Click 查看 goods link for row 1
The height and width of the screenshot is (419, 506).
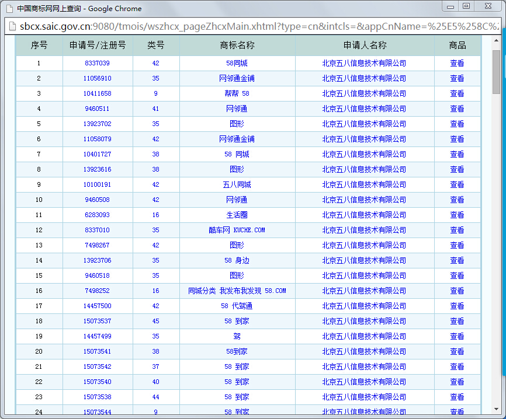(458, 63)
